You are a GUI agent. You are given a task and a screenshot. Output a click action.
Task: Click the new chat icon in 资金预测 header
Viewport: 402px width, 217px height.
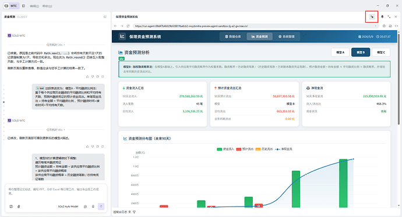[105, 17]
